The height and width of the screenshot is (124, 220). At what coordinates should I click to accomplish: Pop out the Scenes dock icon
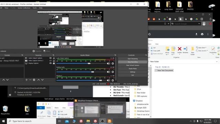pos(22,55)
